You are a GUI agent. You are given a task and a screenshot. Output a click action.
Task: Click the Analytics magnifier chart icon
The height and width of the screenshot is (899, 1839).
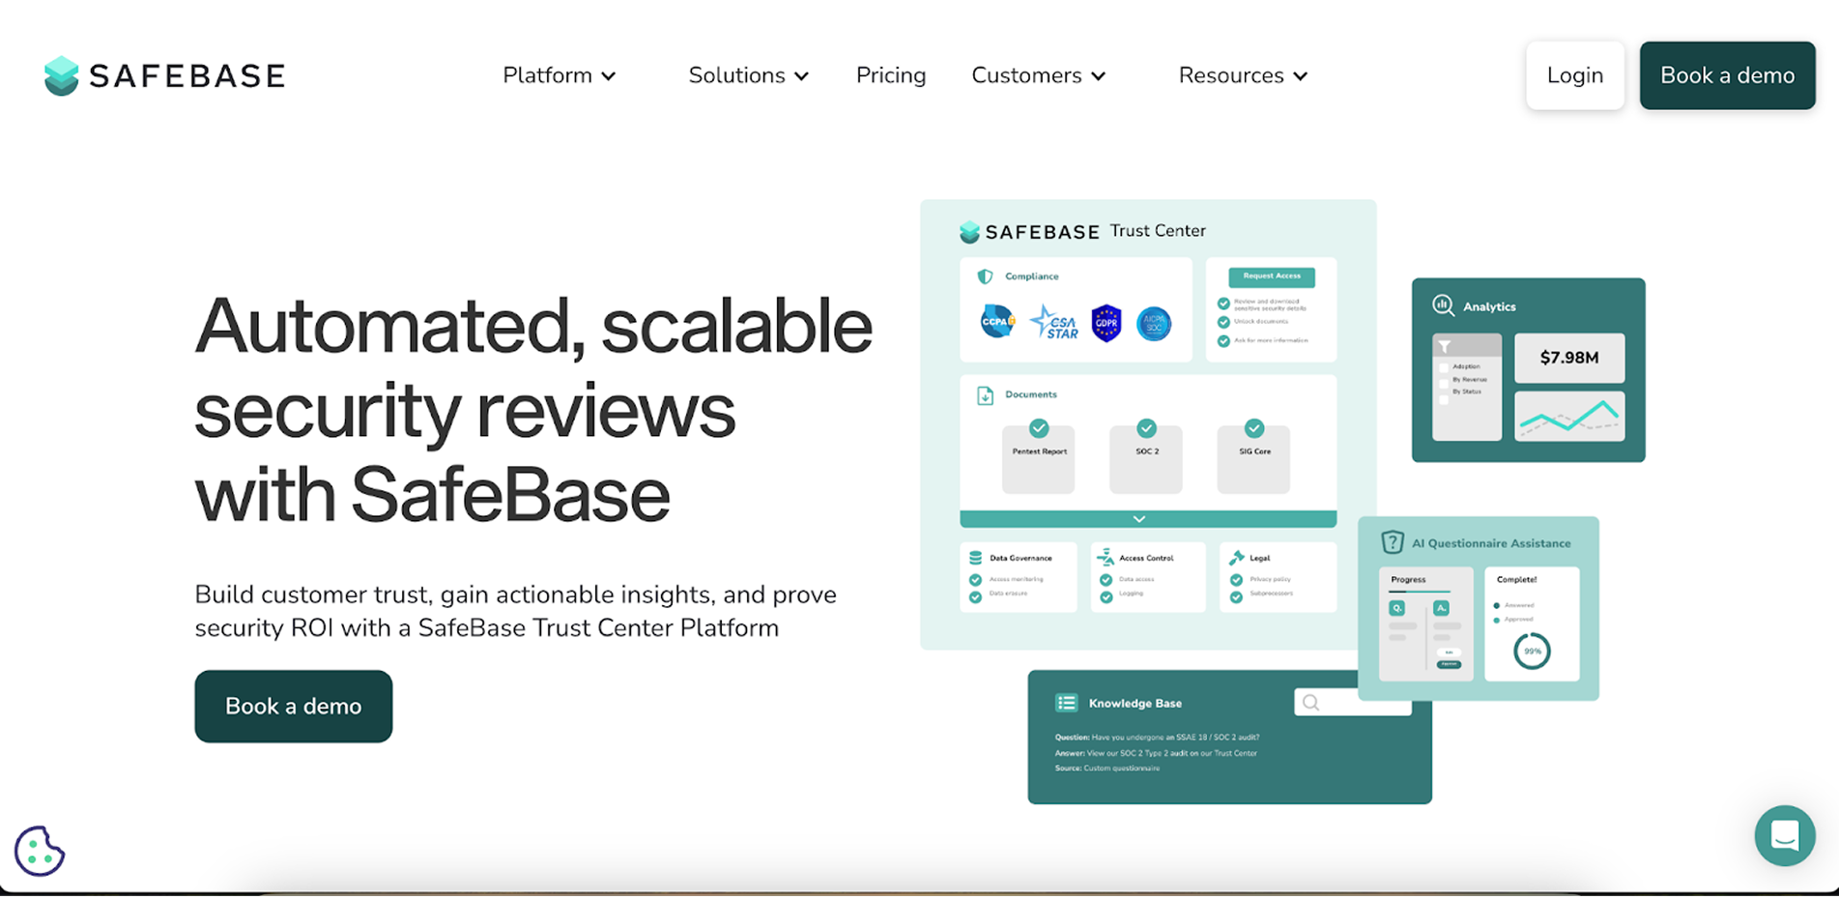[x=1443, y=305]
